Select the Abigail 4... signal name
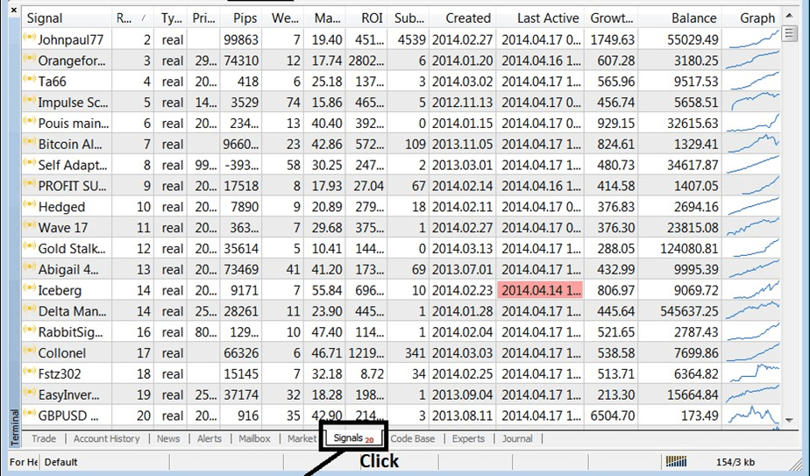 pos(68,269)
